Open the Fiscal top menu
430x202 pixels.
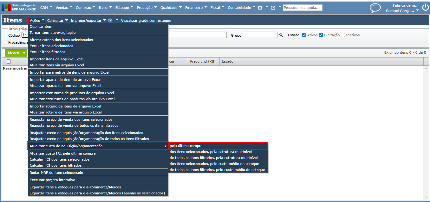[217, 8]
